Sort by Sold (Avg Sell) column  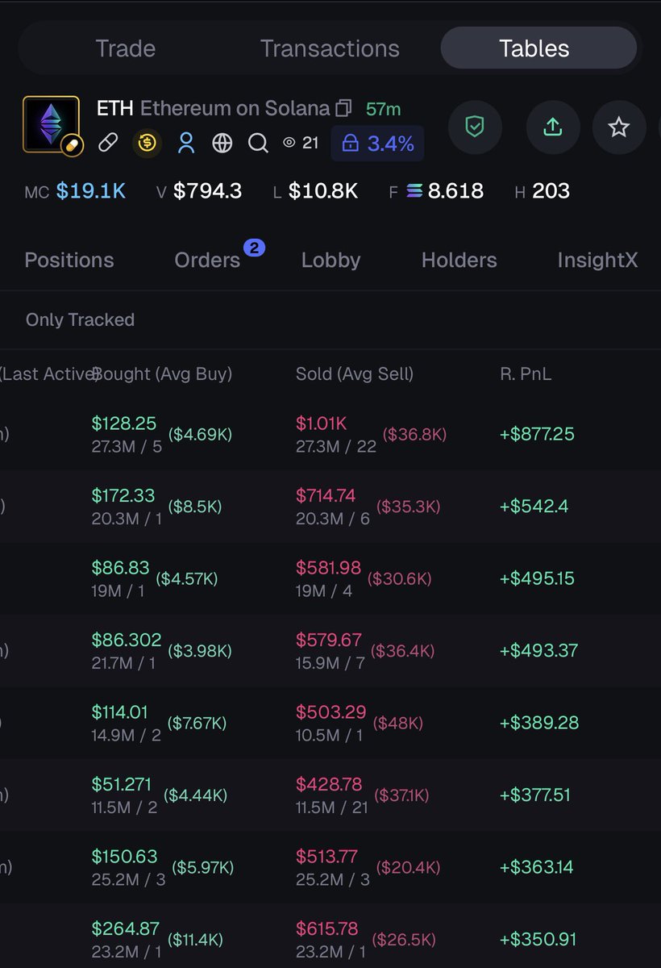pos(355,373)
